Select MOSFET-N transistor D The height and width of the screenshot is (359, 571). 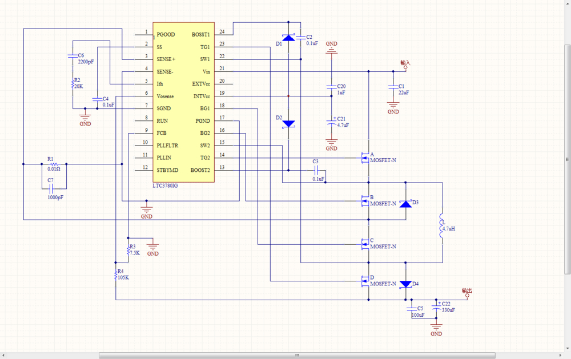click(365, 281)
